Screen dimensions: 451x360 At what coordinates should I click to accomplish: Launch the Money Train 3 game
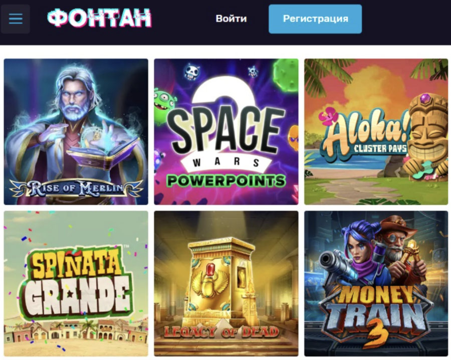(x=376, y=284)
